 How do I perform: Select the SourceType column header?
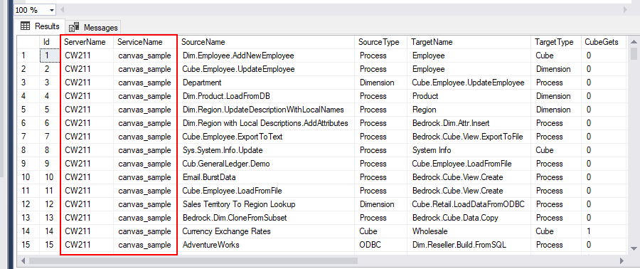tap(381, 42)
